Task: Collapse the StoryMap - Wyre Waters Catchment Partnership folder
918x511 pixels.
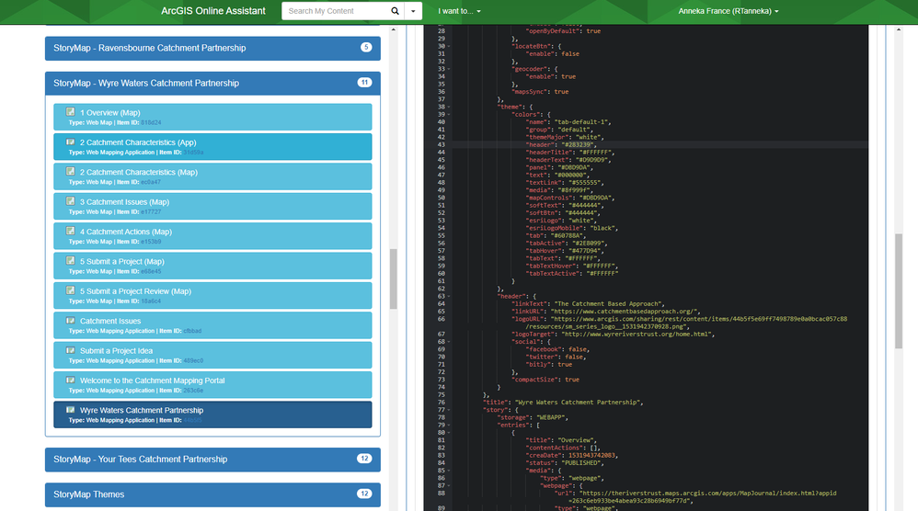Action: [212, 83]
